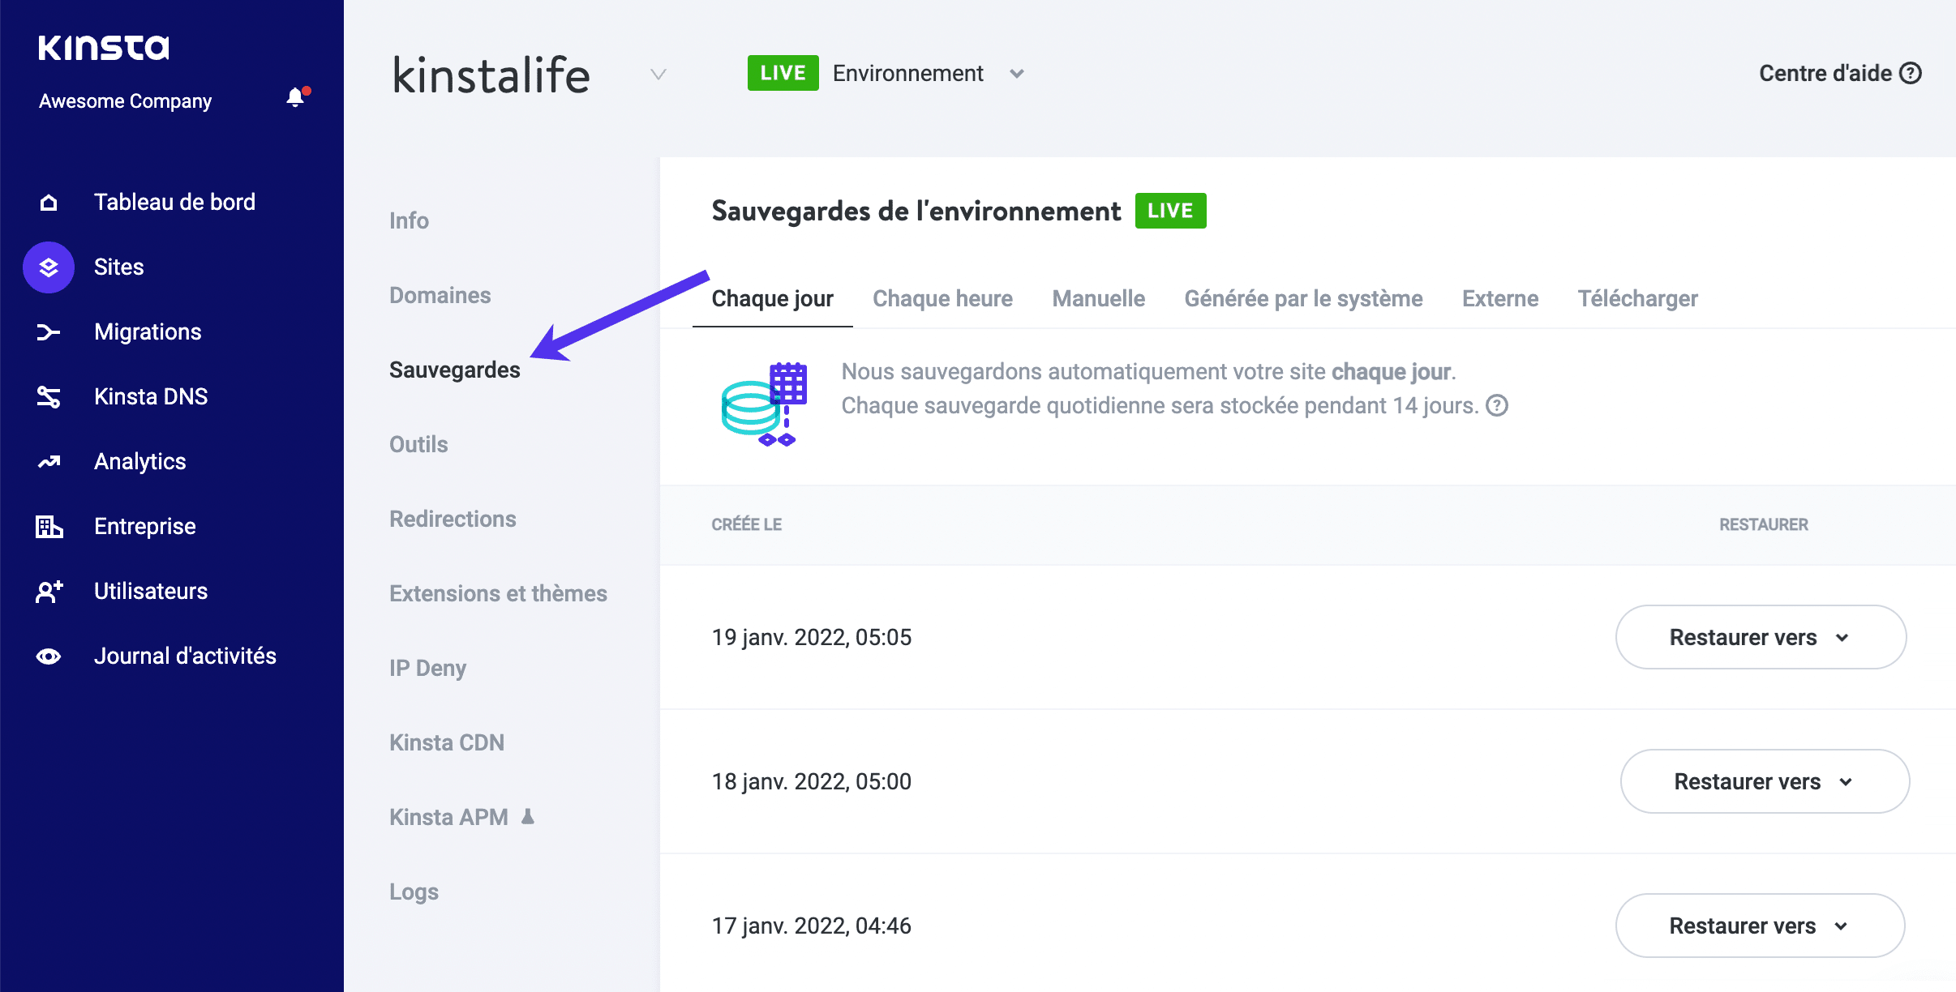The height and width of the screenshot is (992, 1956).
Task: Click the Entreprise icon in sidebar
Action: coord(50,526)
